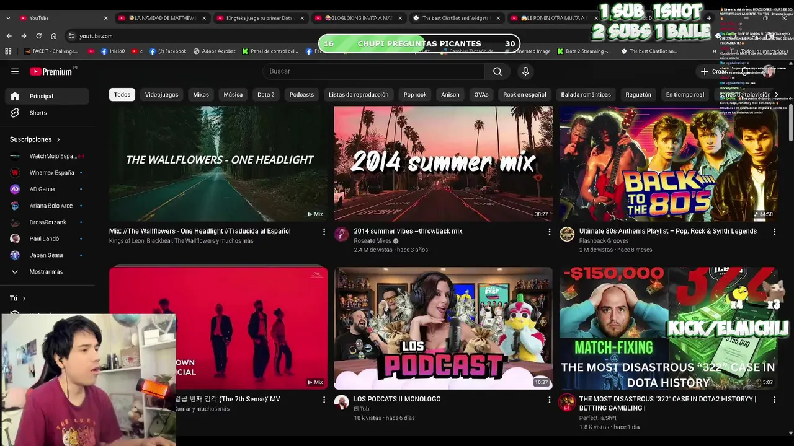
Task: Select the Mixes filter chip
Action: 201,95
